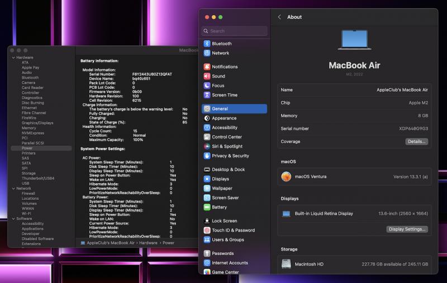
Task: Select Graphics/Displays in System Information
Action: point(37,123)
